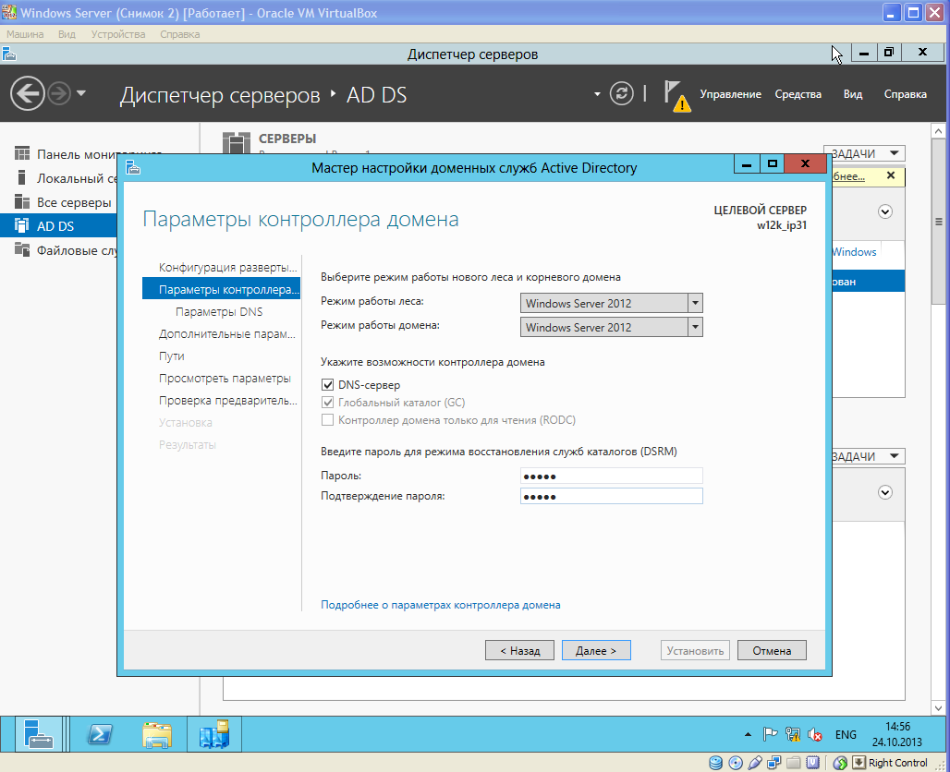Select Параметры контроллера wizard step

pyautogui.click(x=221, y=289)
